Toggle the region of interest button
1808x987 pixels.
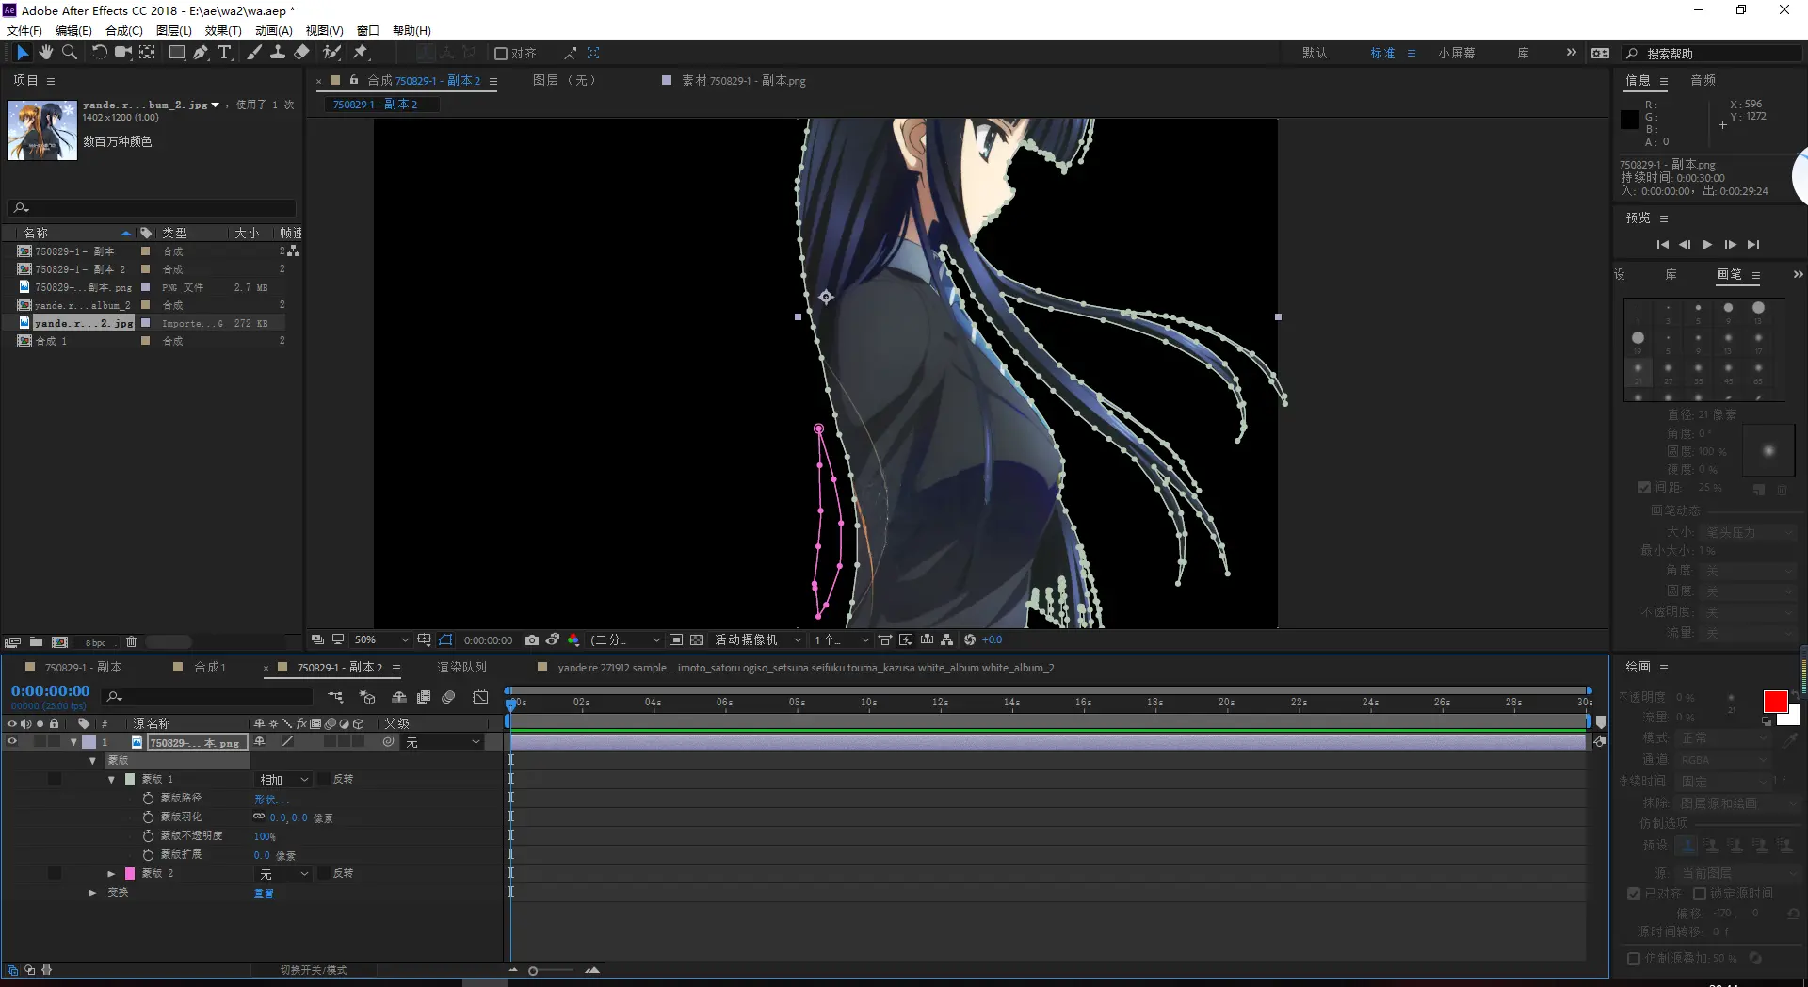[676, 640]
